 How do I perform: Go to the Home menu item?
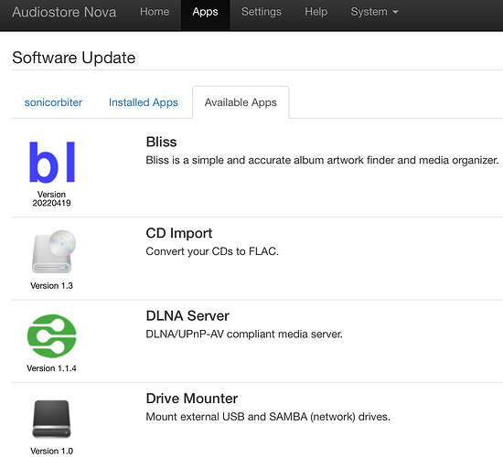tap(155, 12)
